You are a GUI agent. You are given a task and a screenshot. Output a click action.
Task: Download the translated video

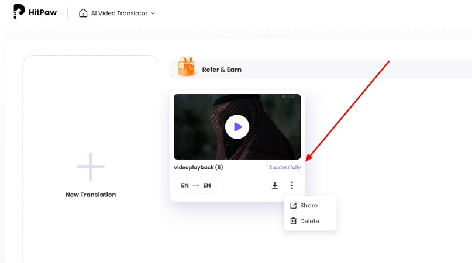point(275,185)
